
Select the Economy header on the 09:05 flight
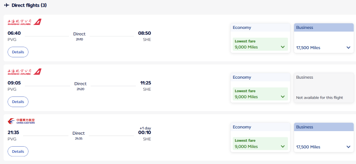(260, 77)
